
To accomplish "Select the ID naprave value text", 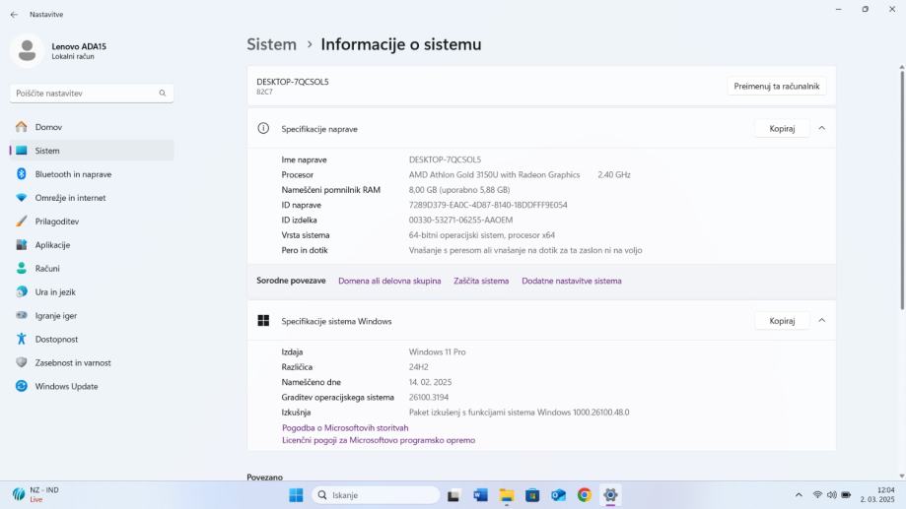I will click(x=488, y=205).
